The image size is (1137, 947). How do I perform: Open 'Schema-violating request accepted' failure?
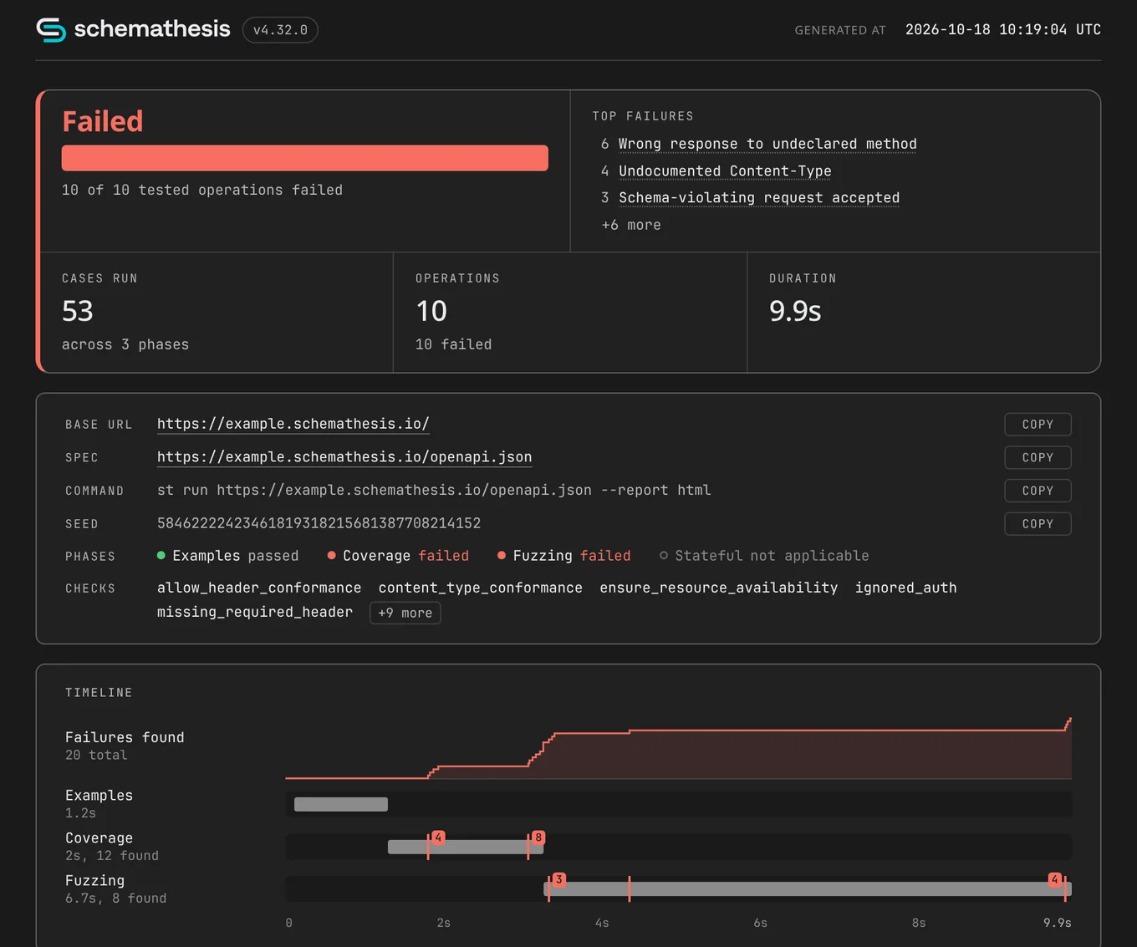(759, 197)
